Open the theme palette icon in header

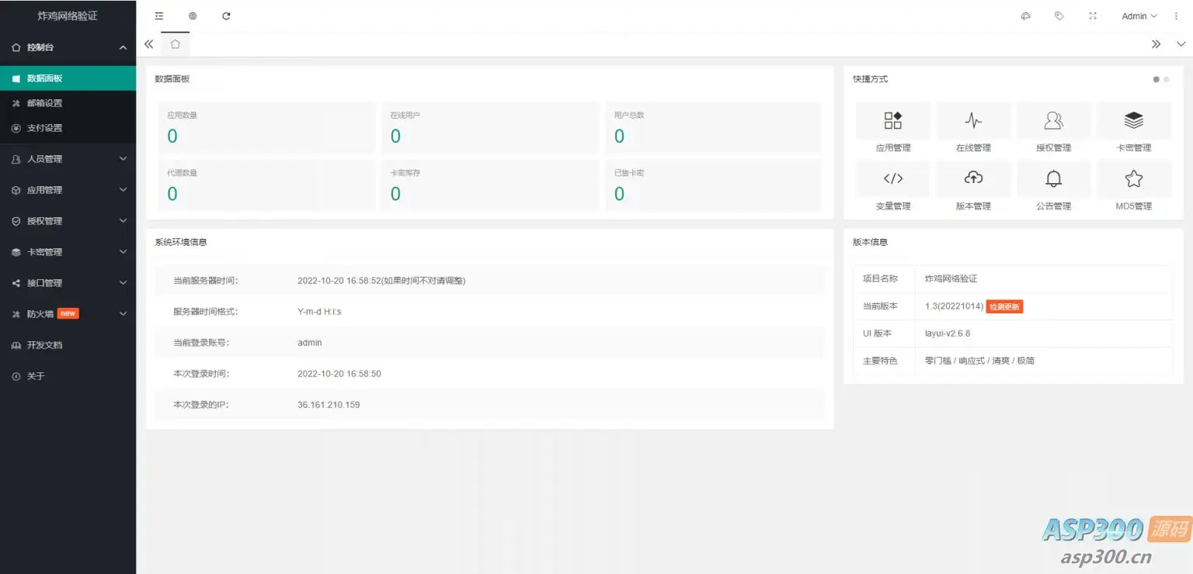1025,16
